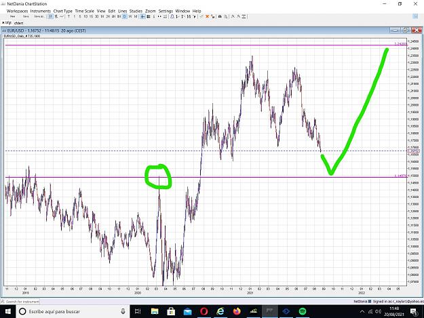
Task: Toggle the crosshair cursor tool
Action: pos(142,16)
